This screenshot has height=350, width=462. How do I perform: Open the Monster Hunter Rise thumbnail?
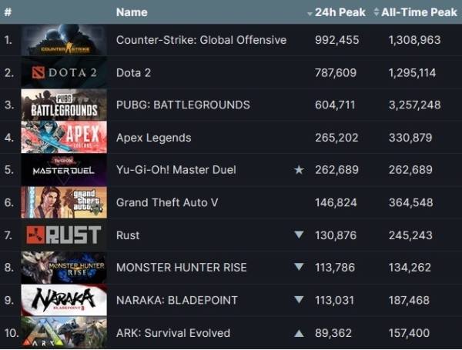click(x=64, y=268)
